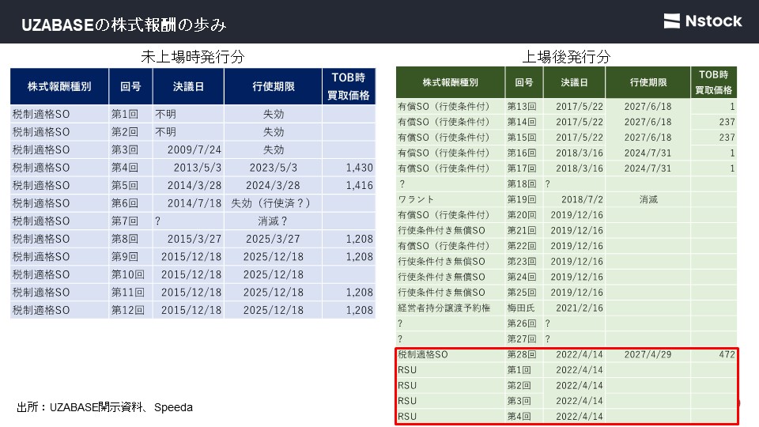Click the price value 472
759x427 pixels.
point(727,354)
